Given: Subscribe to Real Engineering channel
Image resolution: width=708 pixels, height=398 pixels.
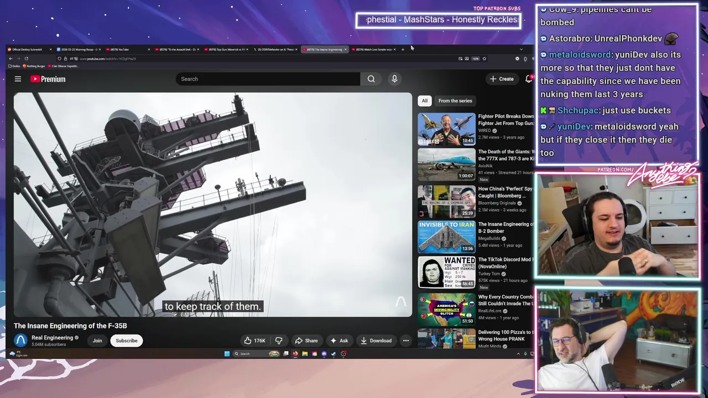Looking at the screenshot, I should tap(126, 341).
